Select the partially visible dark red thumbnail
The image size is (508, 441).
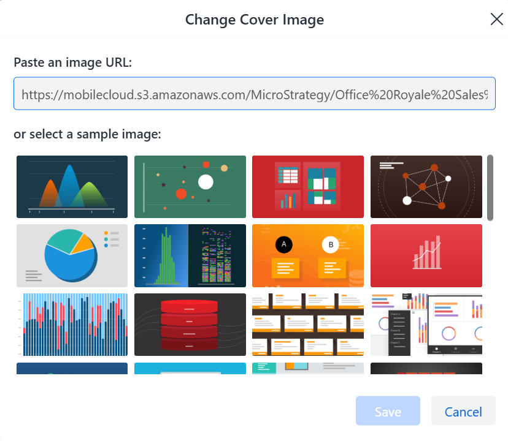(426, 368)
